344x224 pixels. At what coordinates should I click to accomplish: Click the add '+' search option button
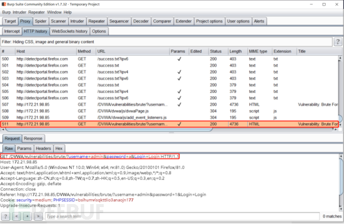pyautogui.click(x=27, y=216)
